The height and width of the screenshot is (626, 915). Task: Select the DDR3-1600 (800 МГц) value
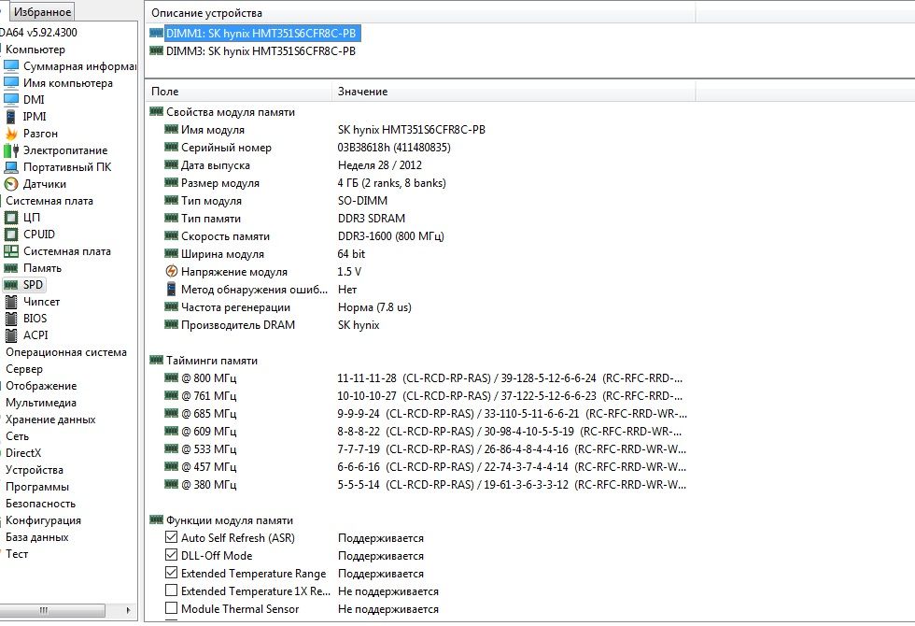point(390,236)
